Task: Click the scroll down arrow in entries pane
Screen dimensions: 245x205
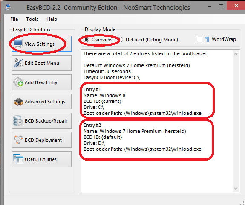Action: click(236, 189)
